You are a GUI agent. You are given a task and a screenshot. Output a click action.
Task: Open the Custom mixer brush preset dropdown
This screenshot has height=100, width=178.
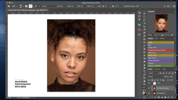(x=49, y=6)
